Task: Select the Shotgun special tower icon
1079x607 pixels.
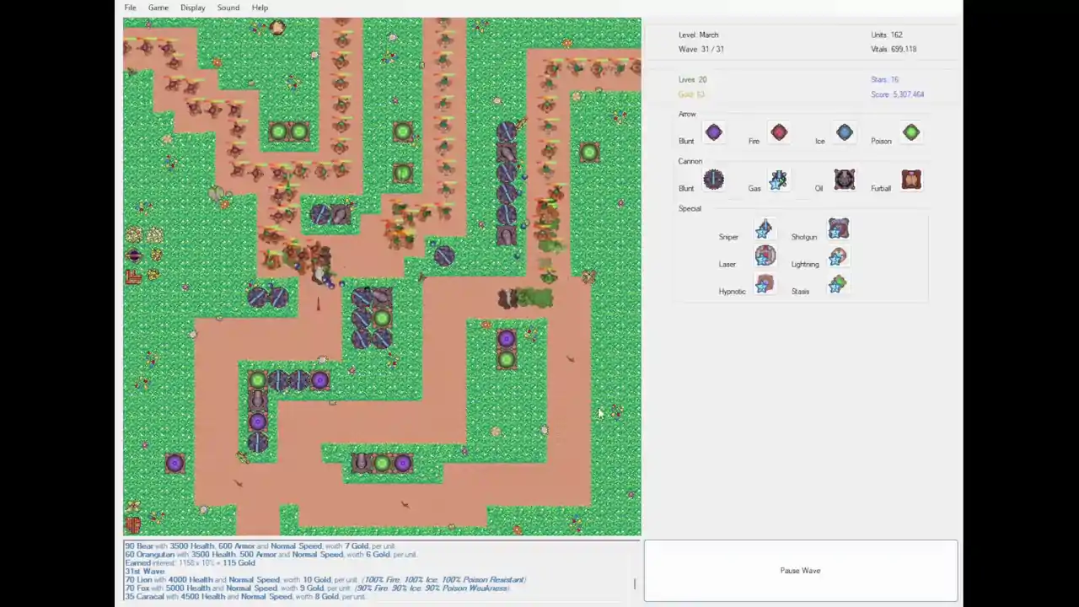Action: (838, 228)
